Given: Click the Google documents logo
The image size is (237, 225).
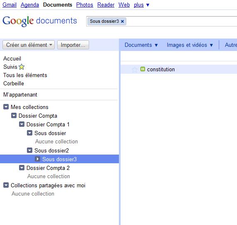Looking at the screenshot, I should click(x=40, y=21).
